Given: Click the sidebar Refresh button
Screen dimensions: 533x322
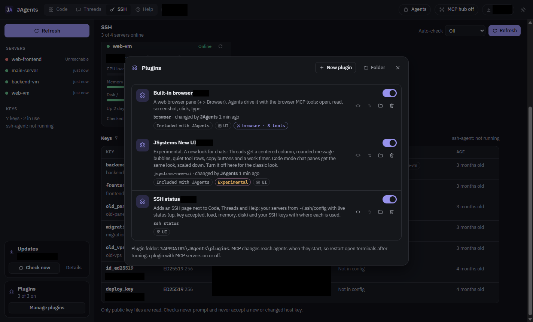Looking at the screenshot, I should pyautogui.click(x=47, y=31).
